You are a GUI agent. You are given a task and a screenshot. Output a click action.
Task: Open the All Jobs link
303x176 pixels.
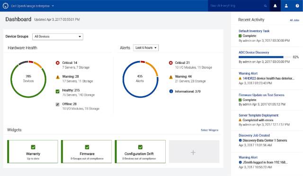coord(294,20)
